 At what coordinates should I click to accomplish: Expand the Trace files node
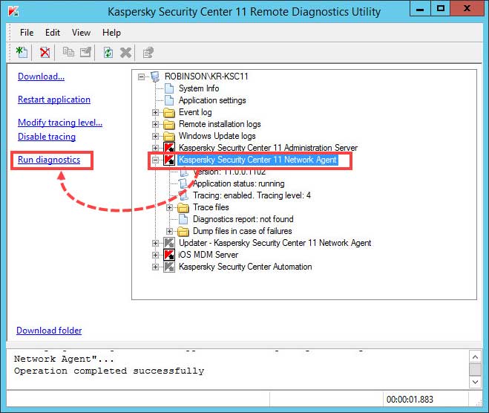point(169,207)
